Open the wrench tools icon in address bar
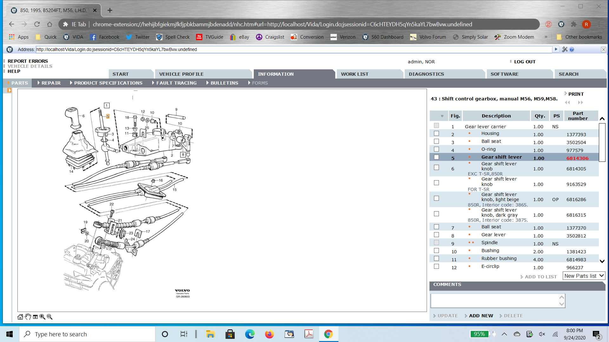Image resolution: width=609 pixels, height=342 pixels. click(565, 49)
